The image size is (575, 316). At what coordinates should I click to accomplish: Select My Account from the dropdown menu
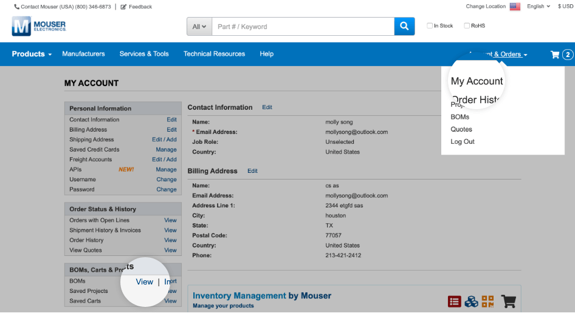click(x=477, y=81)
